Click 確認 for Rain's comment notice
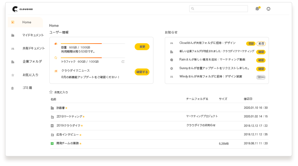This screenshot has width=298, height=166. tap(261, 60)
